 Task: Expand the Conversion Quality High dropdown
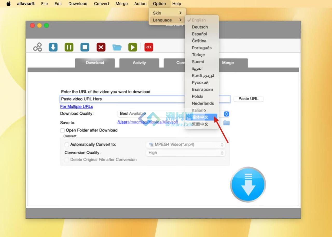click(x=185, y=153)
